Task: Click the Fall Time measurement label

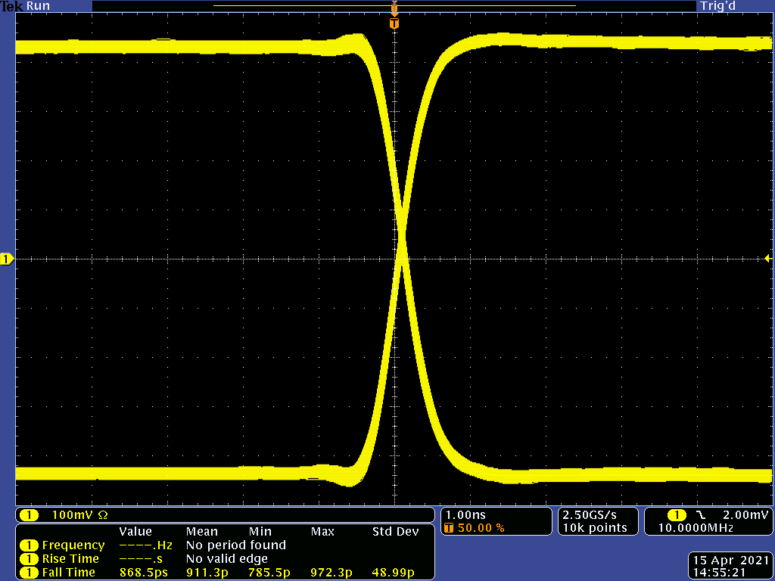Action: click(69, 573)
